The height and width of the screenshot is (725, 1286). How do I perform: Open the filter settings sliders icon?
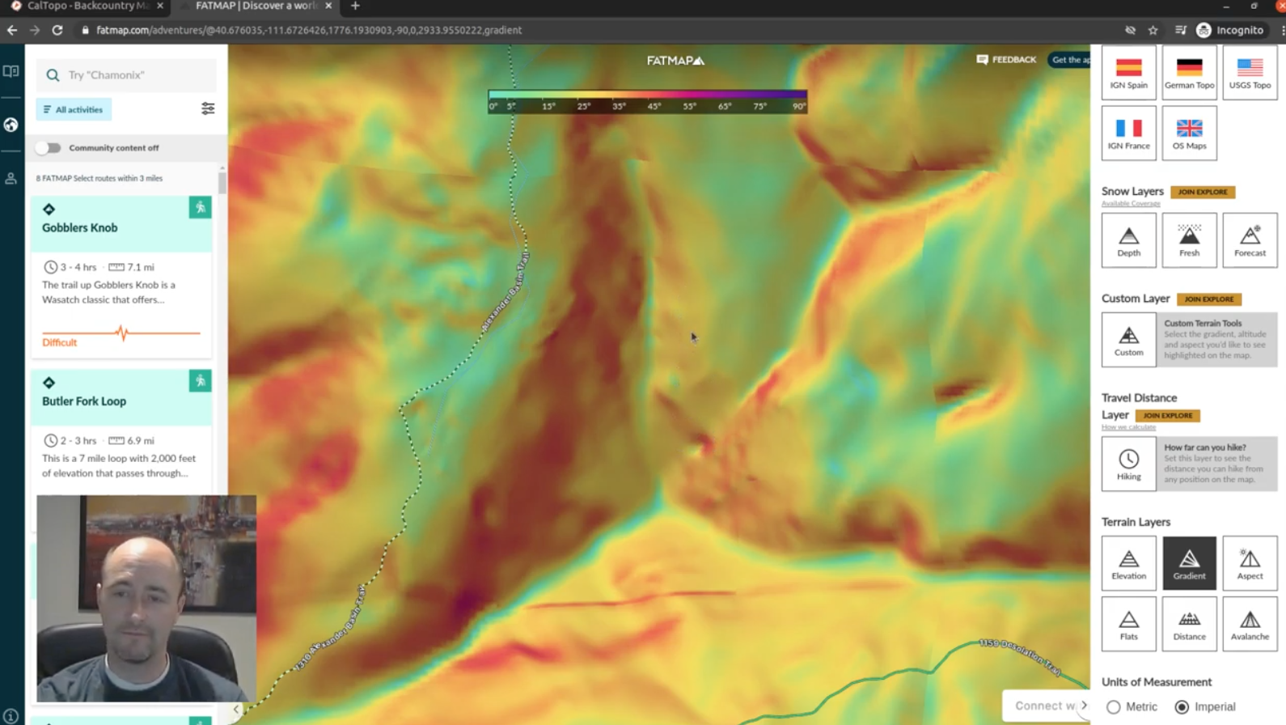coord(208,108)
